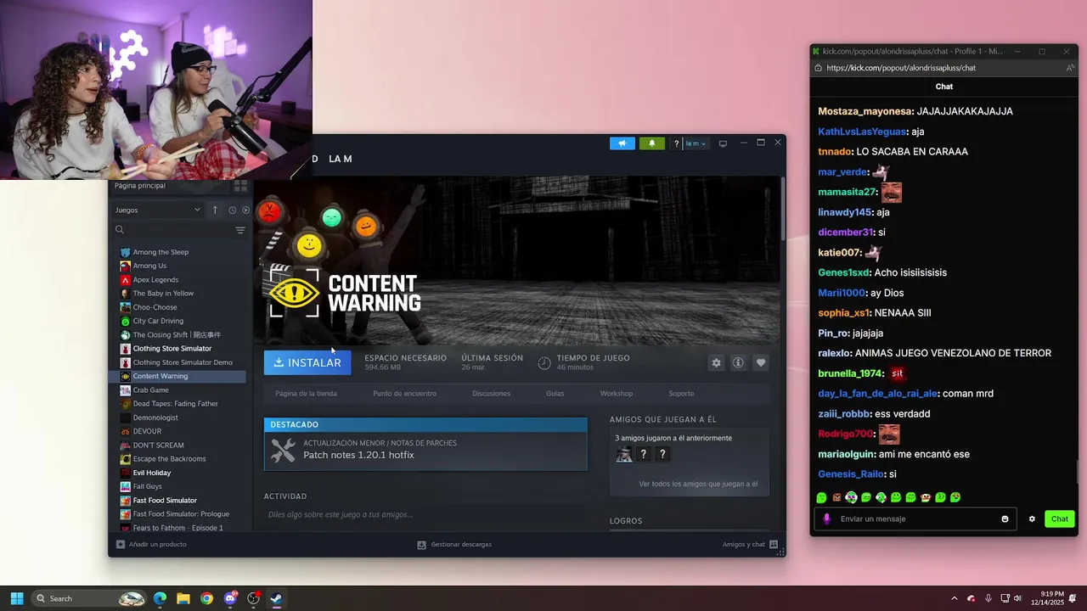Open Página de la tienda tab

click(306, 394)
